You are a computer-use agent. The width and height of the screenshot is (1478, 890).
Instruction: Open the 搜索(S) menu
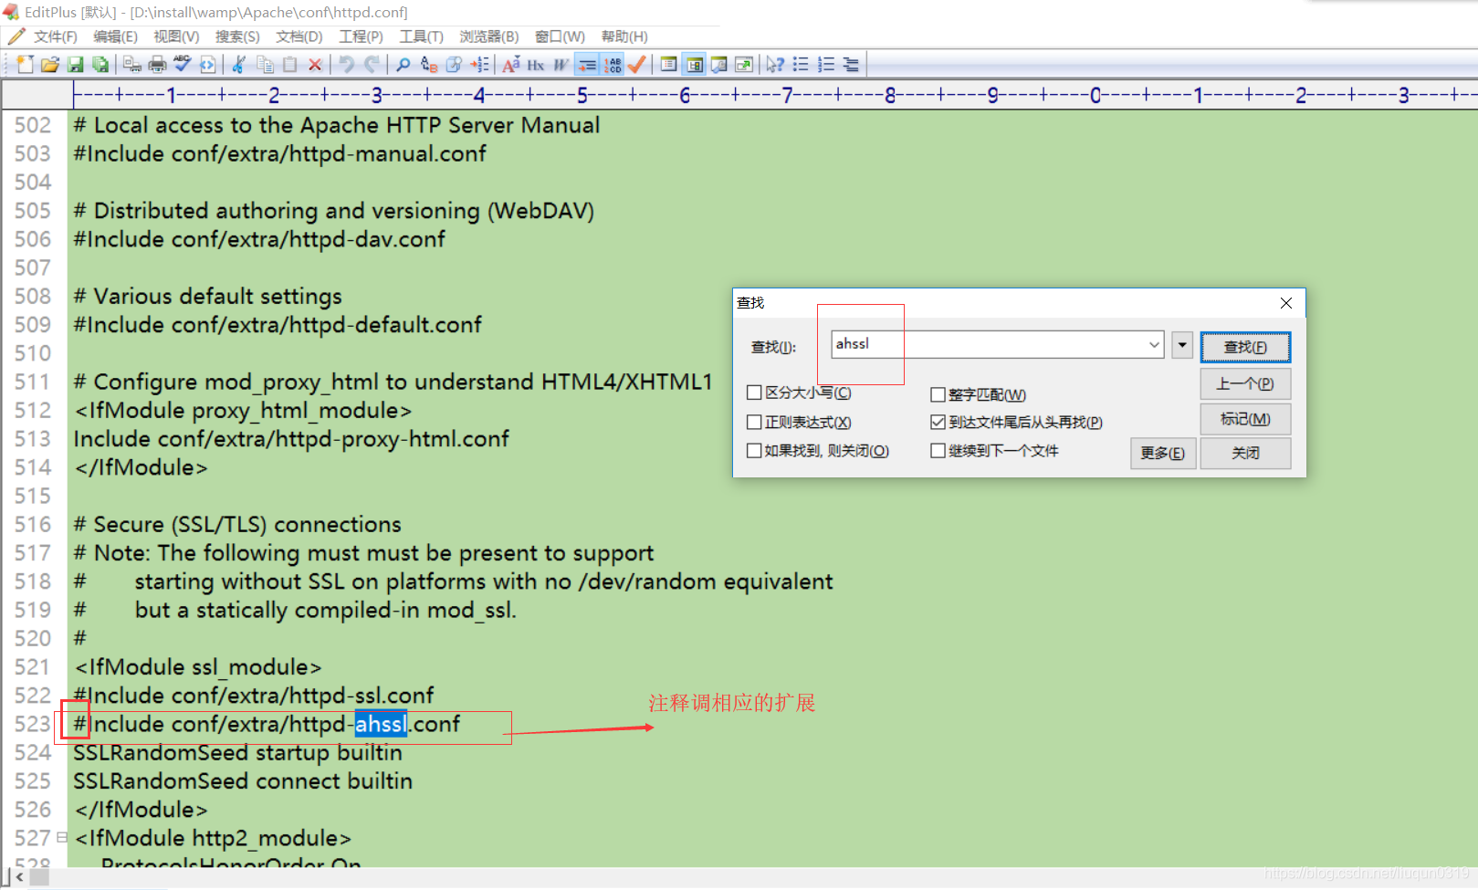(x=237, y=37)
